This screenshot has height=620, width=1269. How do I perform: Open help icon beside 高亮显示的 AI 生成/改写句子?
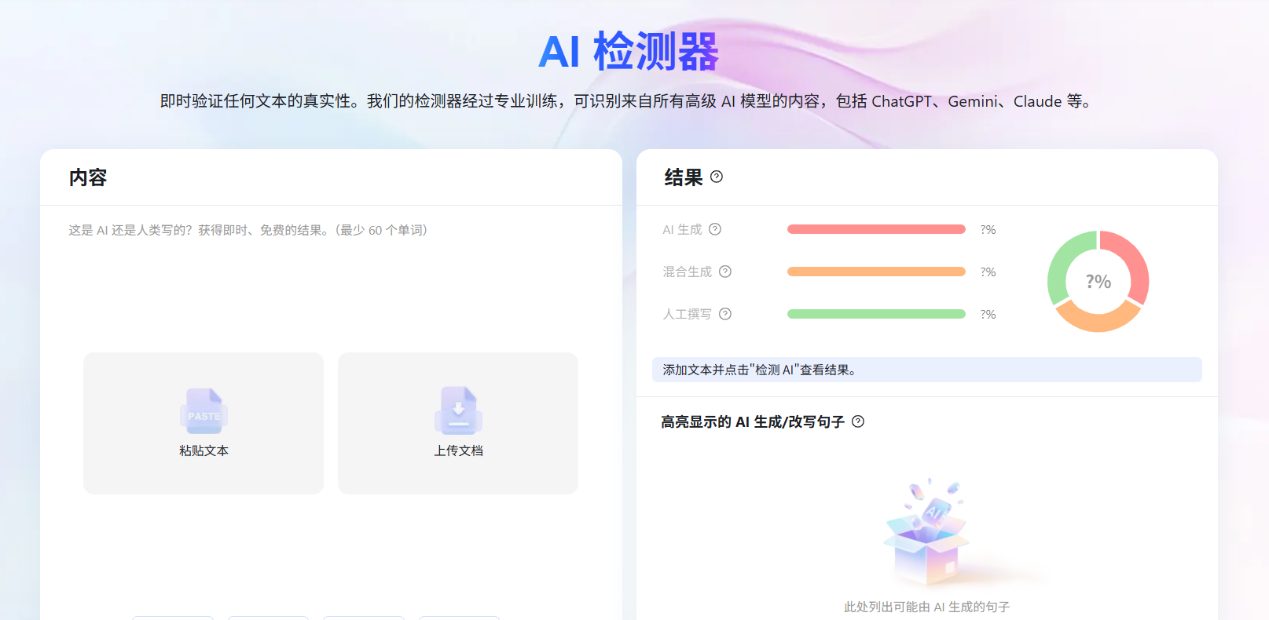[x=858, y=421]
